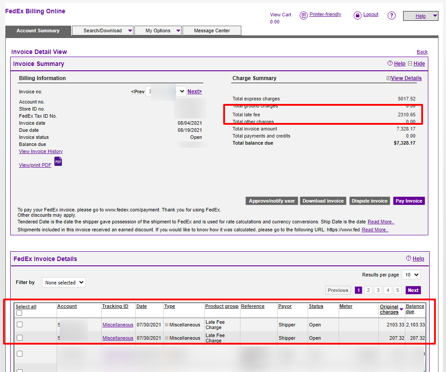446x372 pixels.
Task: Go to the Next> invoice link
Action: pos(194,92)
